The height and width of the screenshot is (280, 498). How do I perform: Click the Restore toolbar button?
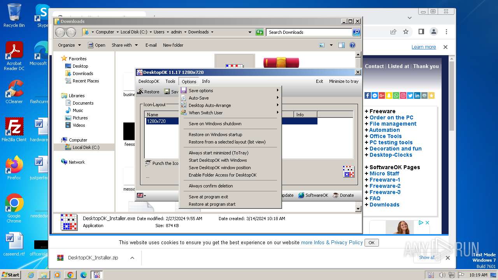click(148, 92)
